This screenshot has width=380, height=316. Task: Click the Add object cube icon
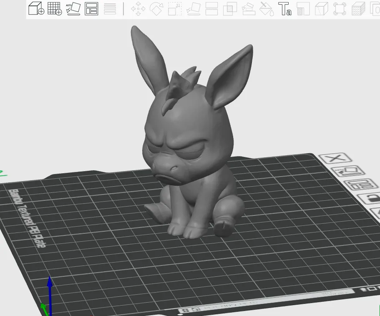[36, 8]
